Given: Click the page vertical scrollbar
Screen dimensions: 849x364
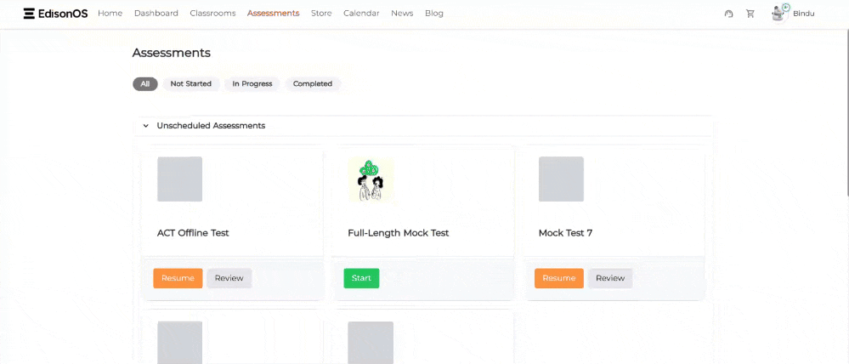Looking at the screenshot, I should [x=846, y=114].
